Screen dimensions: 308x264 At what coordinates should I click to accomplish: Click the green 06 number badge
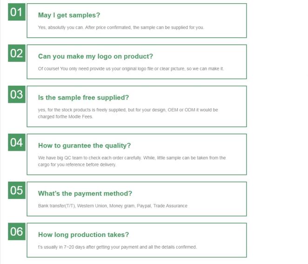(17, 231)
